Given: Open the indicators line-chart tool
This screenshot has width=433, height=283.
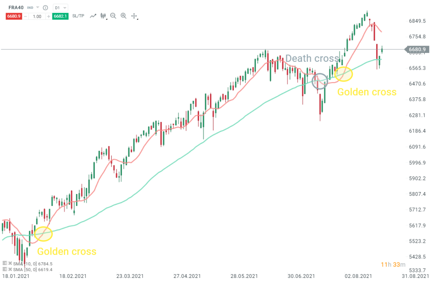Looking at the screenshot, I should tap(93, 16).
